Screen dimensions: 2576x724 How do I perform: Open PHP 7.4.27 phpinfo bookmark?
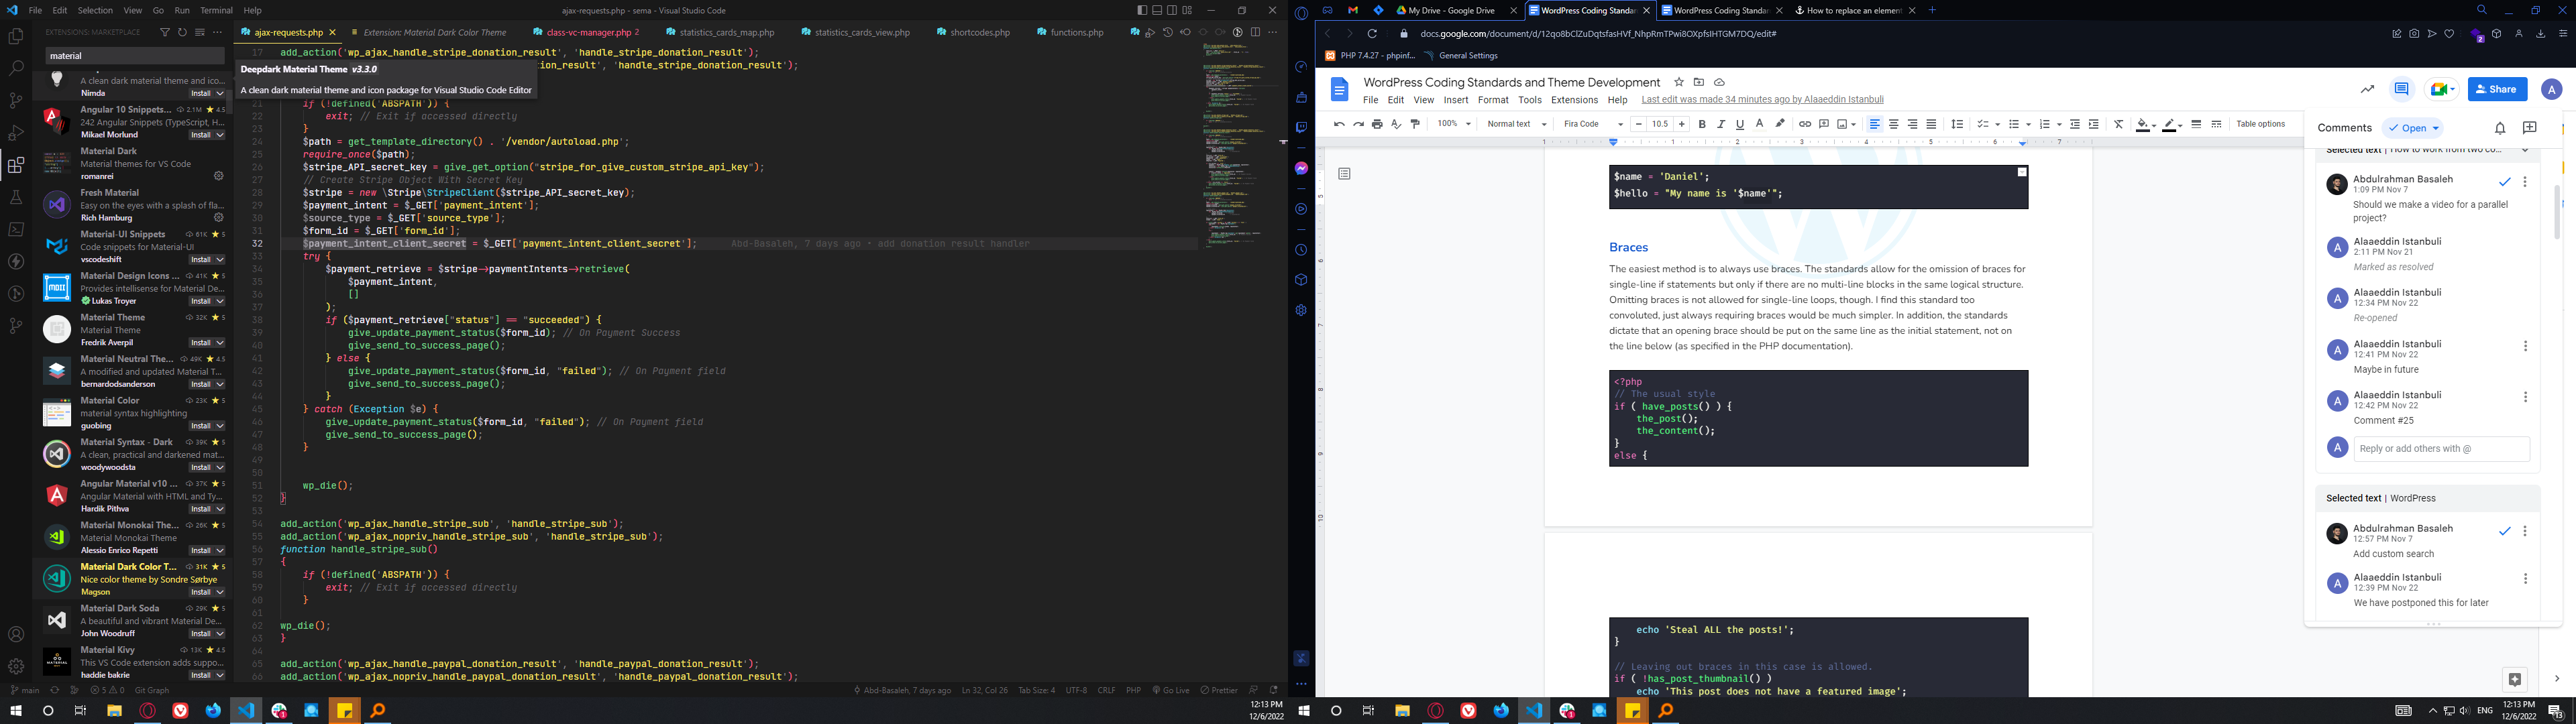[x=1371, y=56]
